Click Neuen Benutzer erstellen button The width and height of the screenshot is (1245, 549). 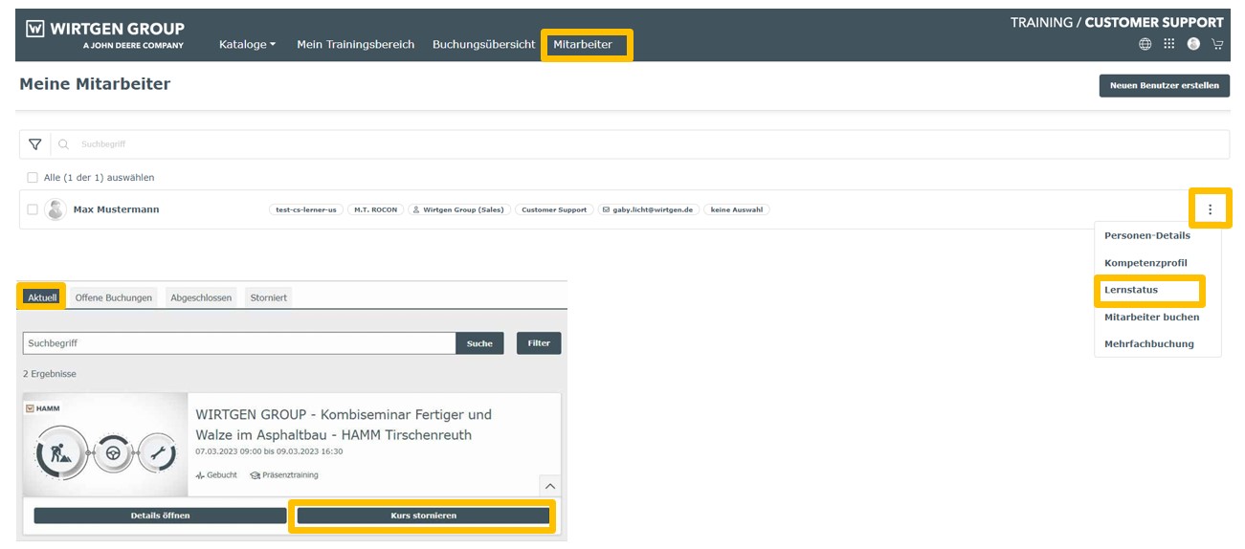click(x=1164, y=86)
